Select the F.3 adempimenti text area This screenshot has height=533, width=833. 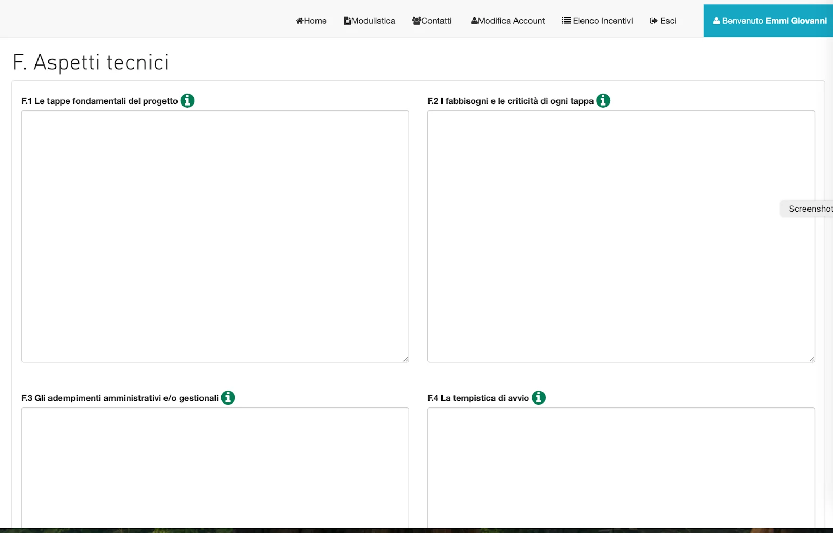tap(215, 467)
